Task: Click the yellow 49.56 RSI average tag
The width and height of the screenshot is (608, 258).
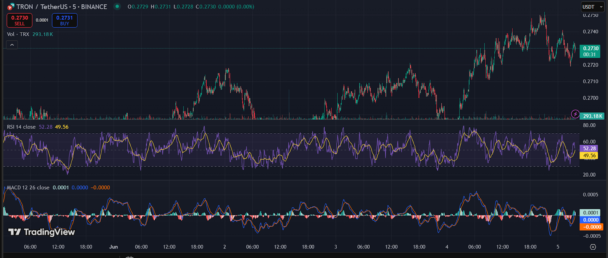Action: tap(589, 156)
